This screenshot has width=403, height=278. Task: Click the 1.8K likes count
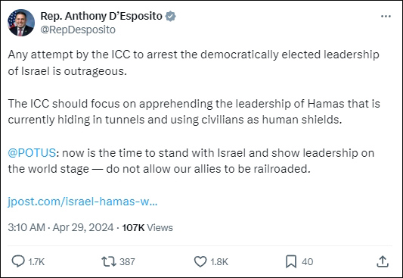pyautogui.click(x=219, y=262)
